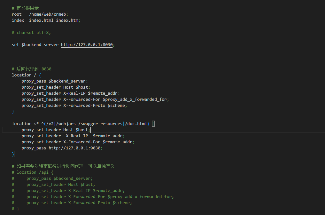Click the 'index.html' text in the index line
Screen dimensions: 325x215
[41, 20]
